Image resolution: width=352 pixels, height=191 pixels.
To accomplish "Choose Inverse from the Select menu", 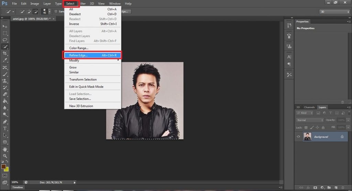I will click(74, 24).
